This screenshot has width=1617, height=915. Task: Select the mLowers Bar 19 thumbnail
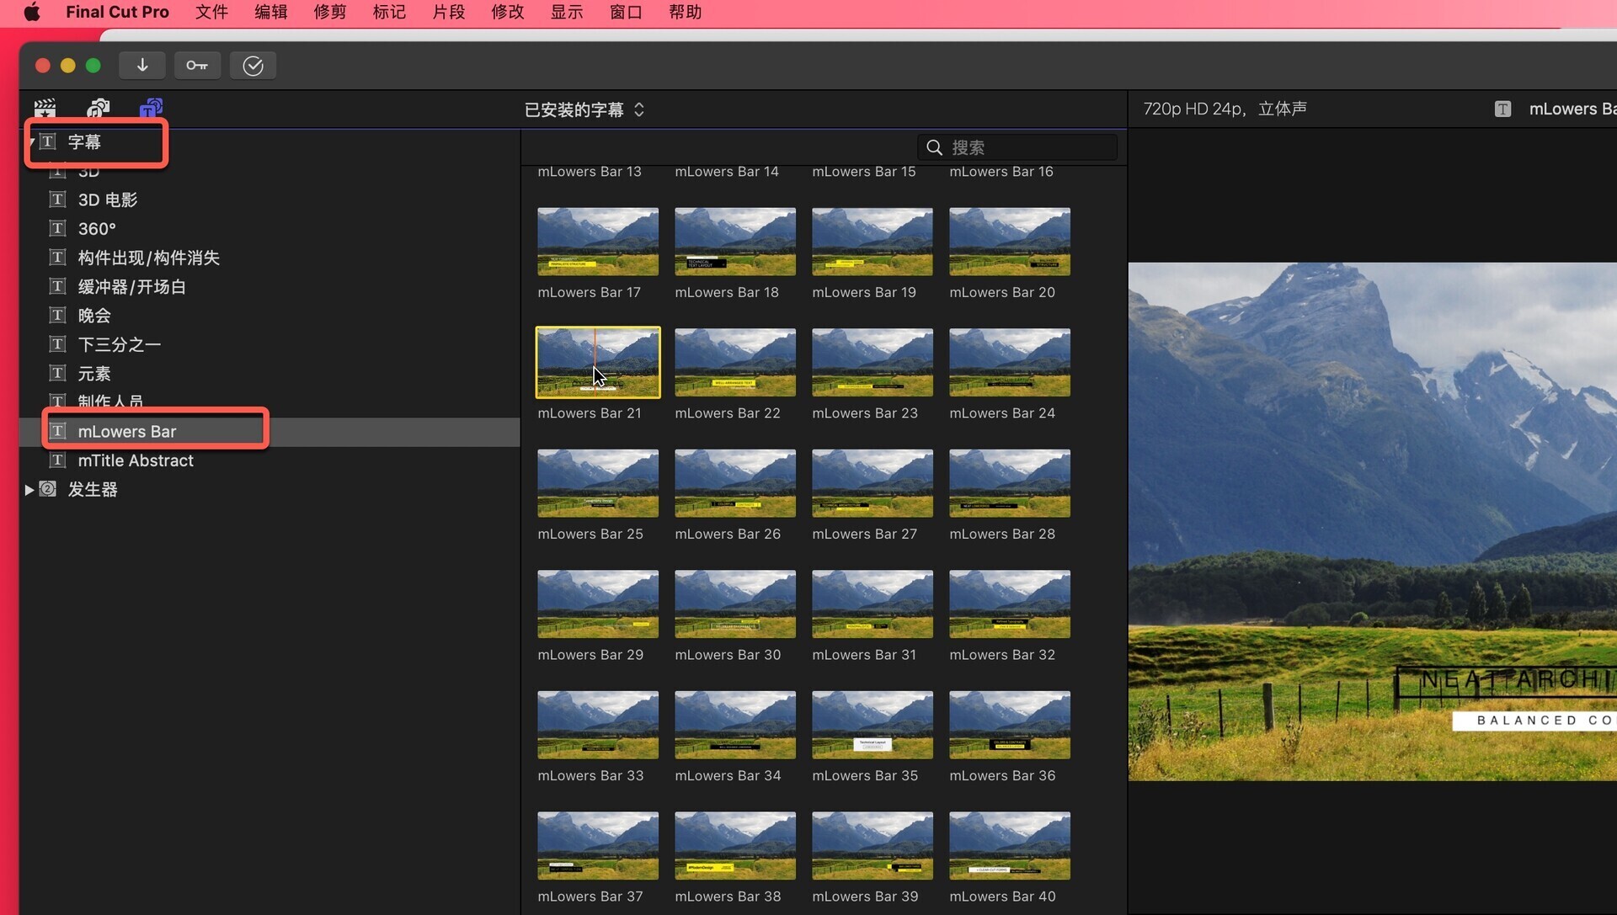(x=873, y=242)
